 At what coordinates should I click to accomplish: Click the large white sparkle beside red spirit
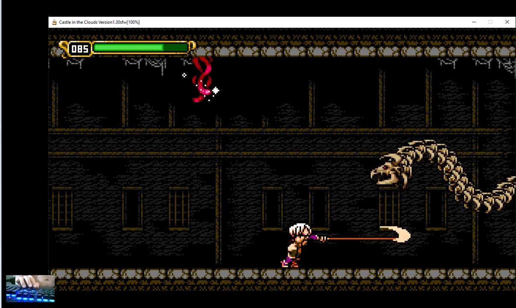[215, 91]
